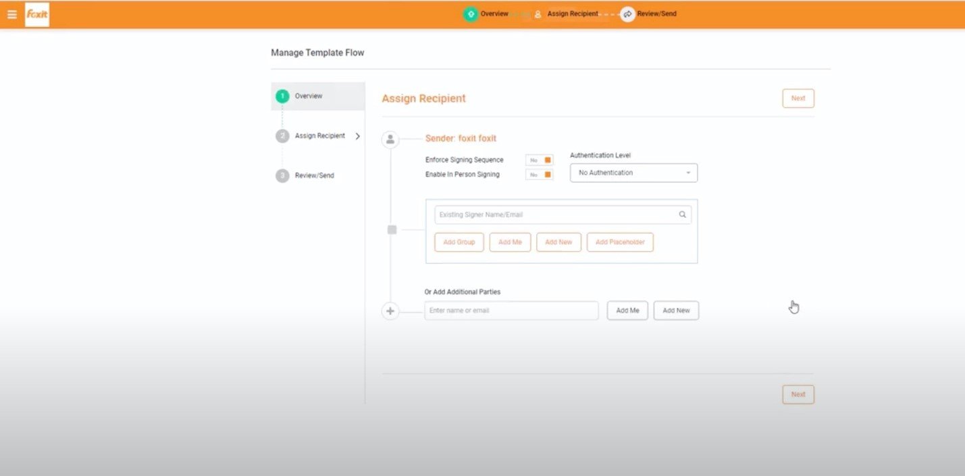
Task: Click the top Next button
Action: 798,98
